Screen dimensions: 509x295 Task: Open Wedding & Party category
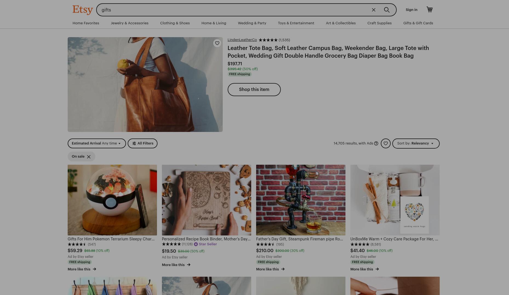[252, 23]
